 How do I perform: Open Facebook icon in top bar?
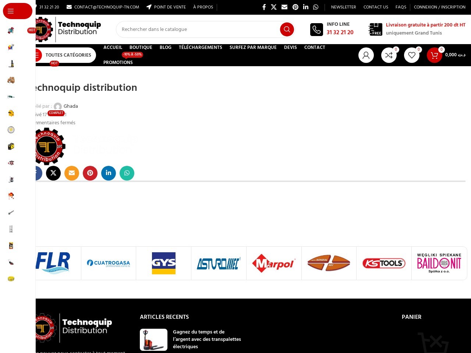point(264,7)
